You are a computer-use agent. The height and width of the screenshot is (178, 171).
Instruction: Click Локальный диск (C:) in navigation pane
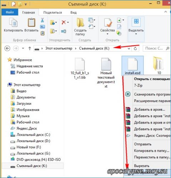tap(33, 135)
